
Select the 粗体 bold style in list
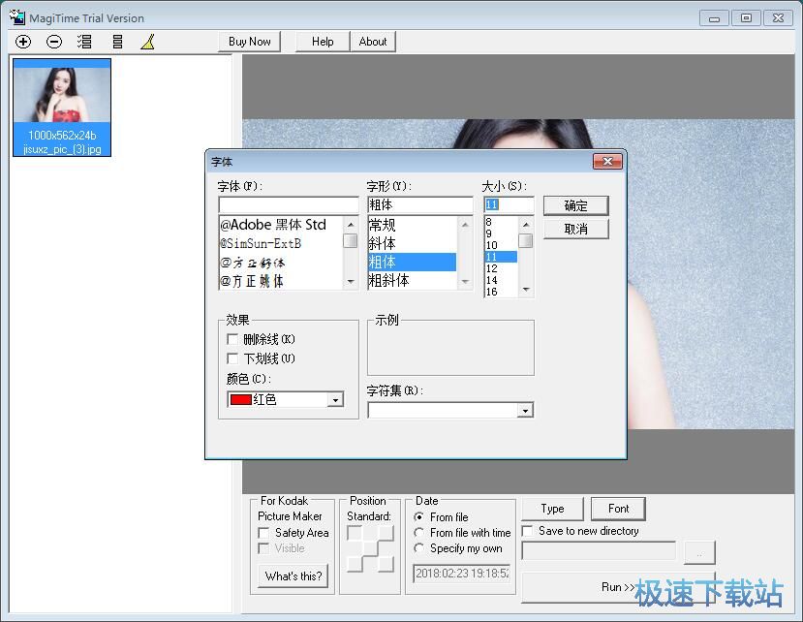[413, 262]
